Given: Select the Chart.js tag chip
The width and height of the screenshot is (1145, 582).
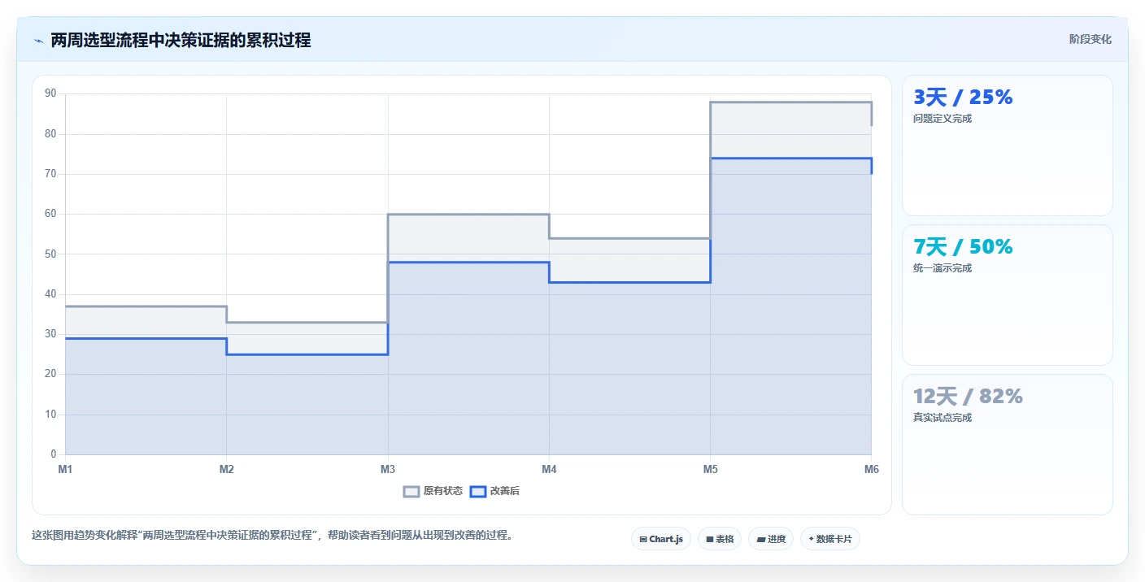Looking at the screenshot, I should tap(661, 539).
